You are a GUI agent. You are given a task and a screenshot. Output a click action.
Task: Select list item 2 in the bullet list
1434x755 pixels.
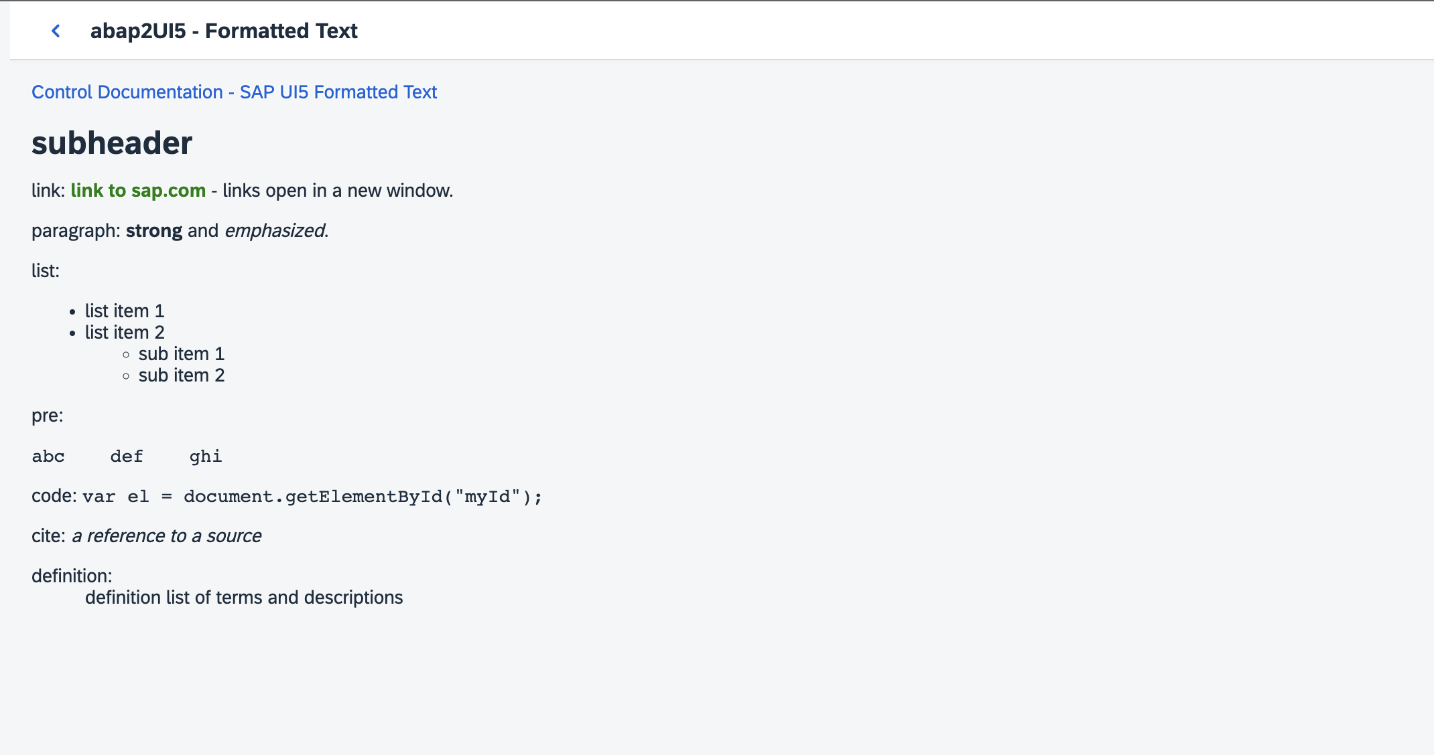tap(124, 332)
